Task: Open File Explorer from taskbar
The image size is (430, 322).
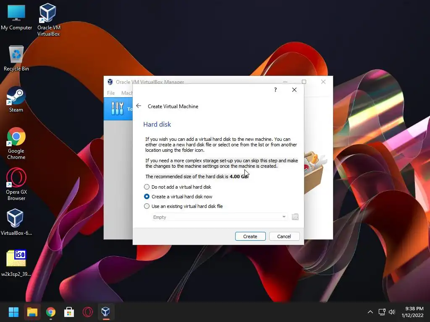Action: [32, 312]
